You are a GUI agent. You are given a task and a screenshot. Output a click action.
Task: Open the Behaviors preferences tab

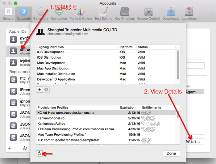coord(41,14)
